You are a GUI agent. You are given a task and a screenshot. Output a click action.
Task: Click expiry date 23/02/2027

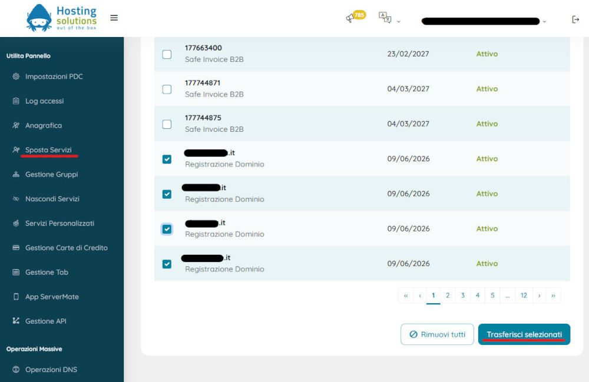point(408,54)
